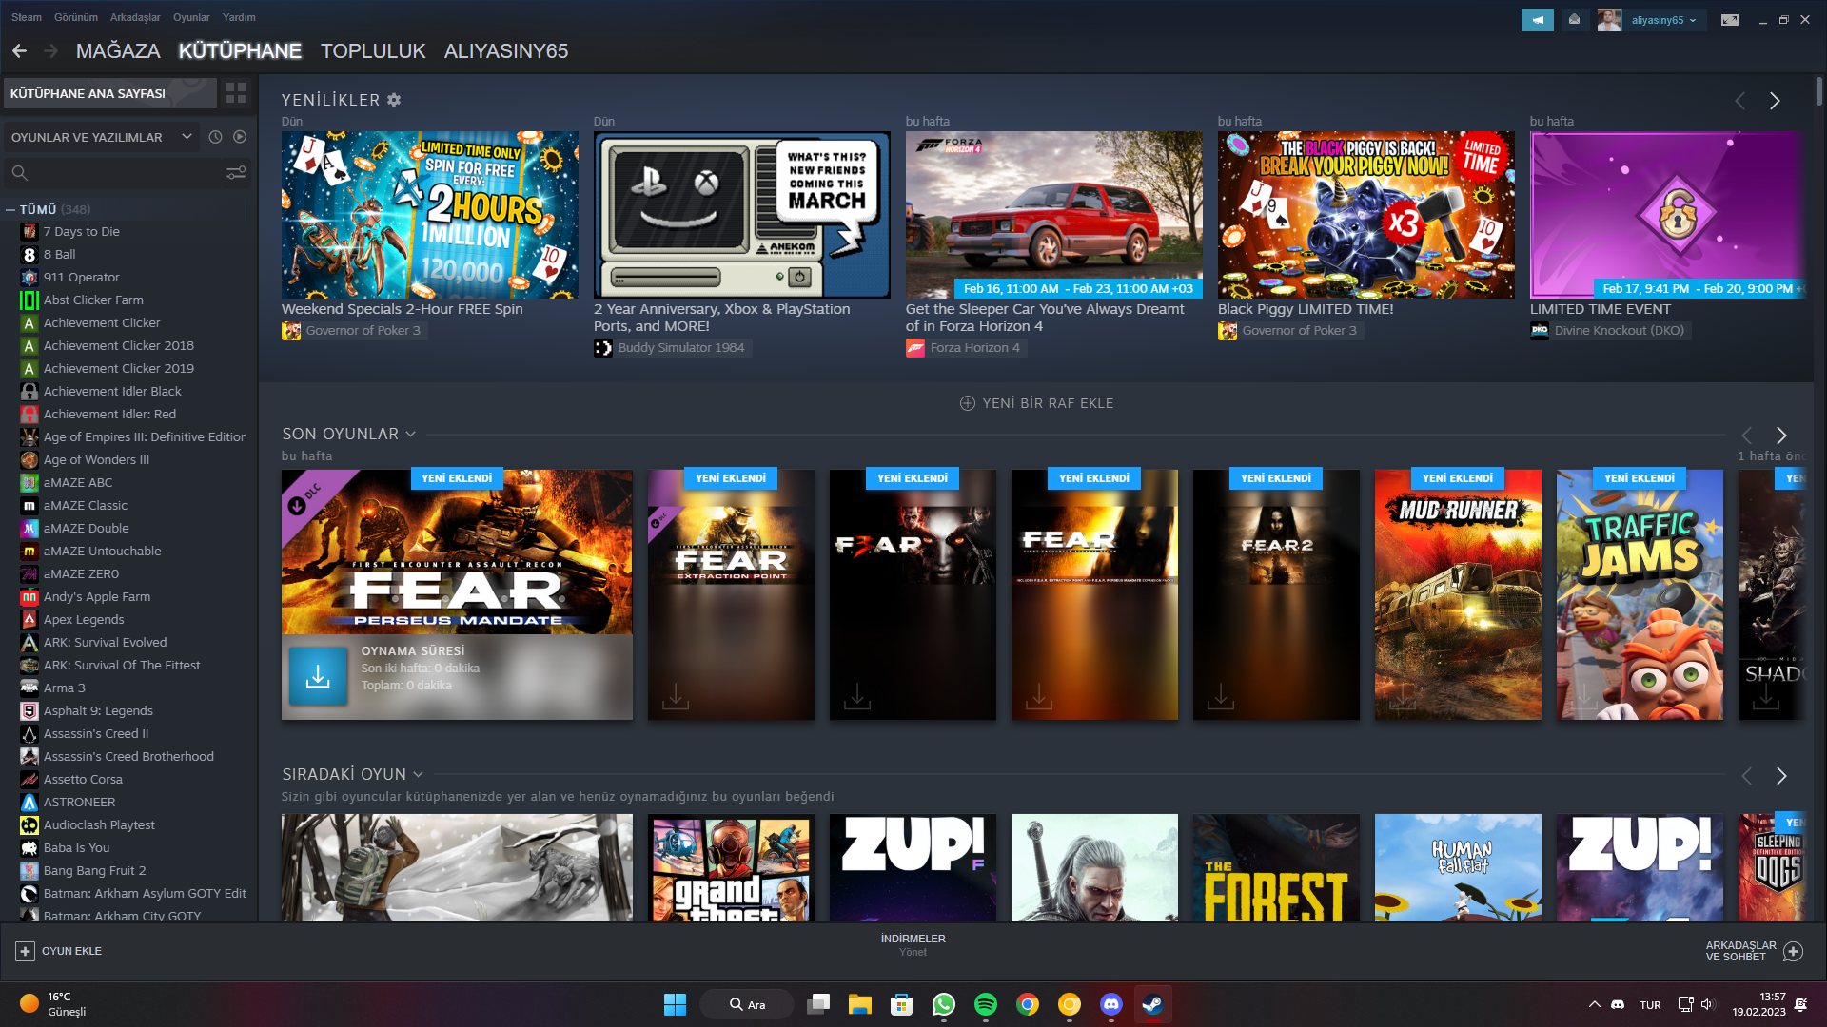Open the Oyunlar menu
This screenshot has width=1827, height=1027.
point(191,17)
